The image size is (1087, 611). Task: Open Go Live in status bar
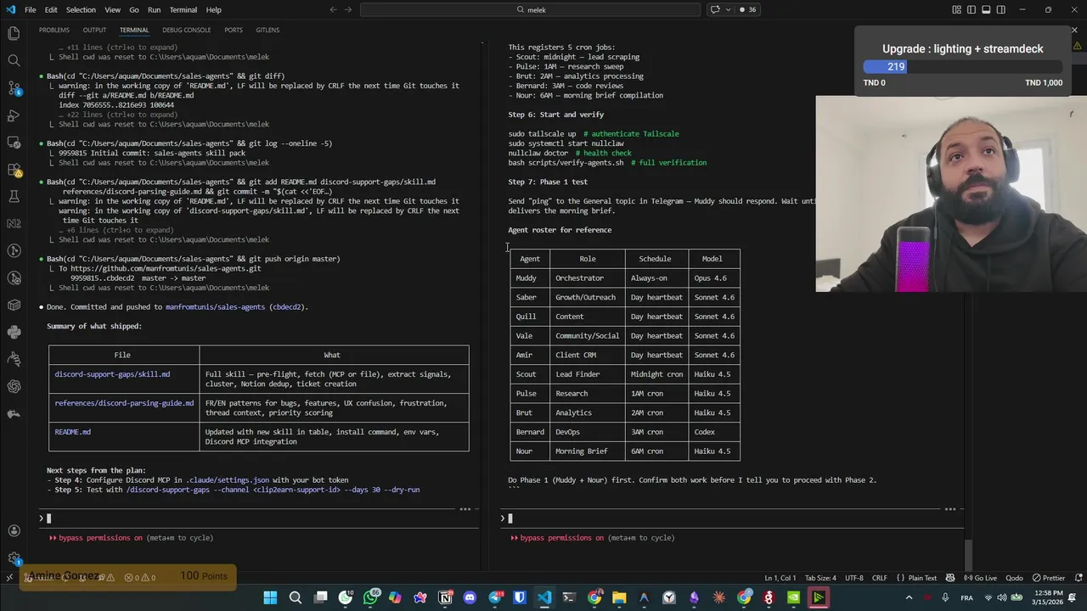(981, 577)
